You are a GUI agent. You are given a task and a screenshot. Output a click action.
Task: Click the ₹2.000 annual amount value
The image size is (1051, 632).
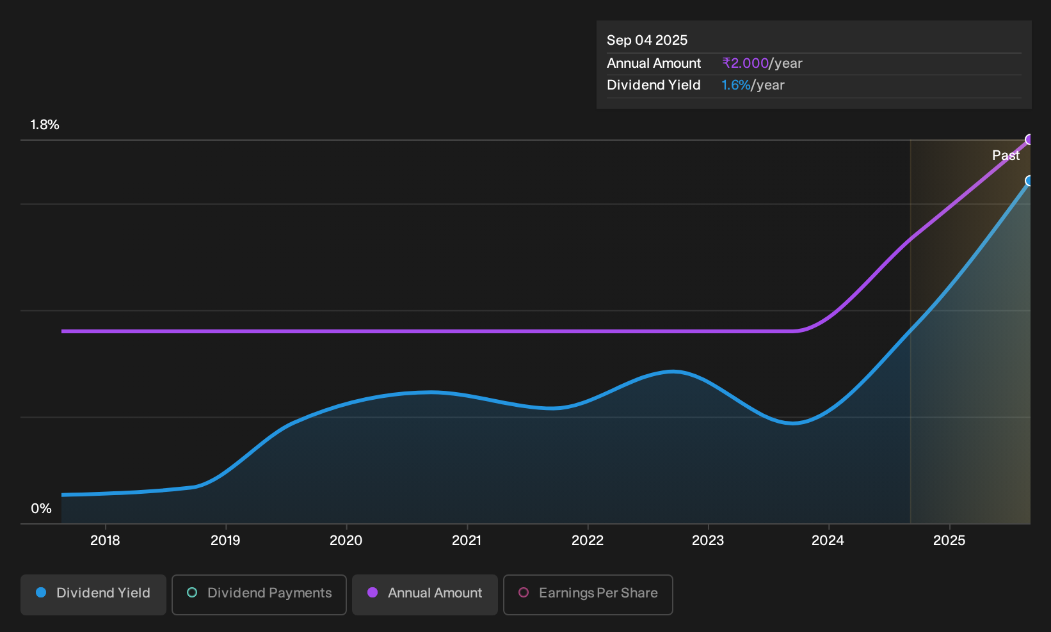tap(746, 63)
